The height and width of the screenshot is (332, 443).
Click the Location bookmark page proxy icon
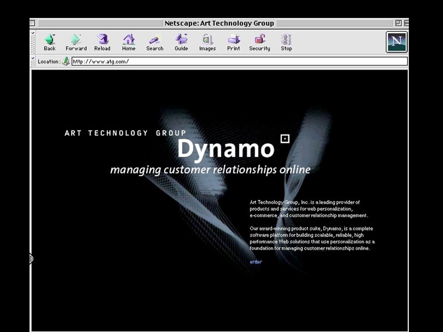pyautogui.click(x=66, y=61)
